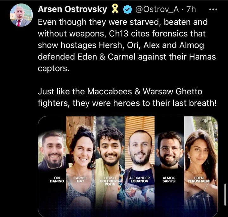The image size is (228, 217).
Task: Click the paragraph starting 'Just like the Maccabees'
Action: tap(127, 97)
